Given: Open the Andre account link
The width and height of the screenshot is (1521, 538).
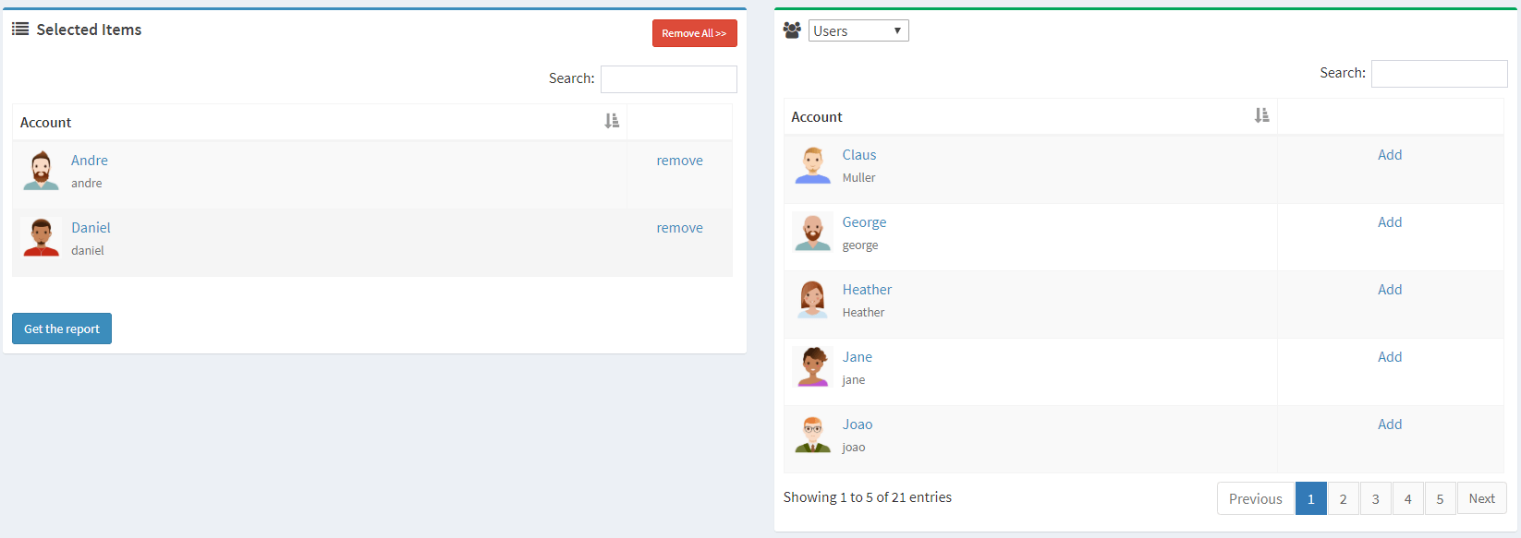Looking at the screenshot, I should click(x=90, y=161).
